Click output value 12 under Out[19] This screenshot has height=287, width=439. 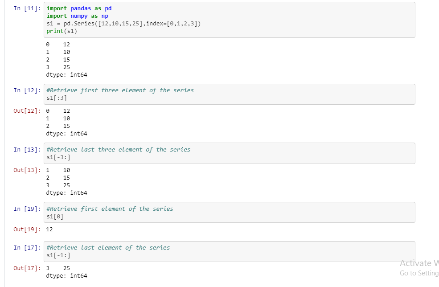49,230
